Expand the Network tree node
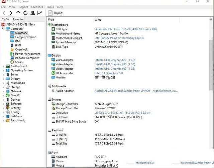 tap(3, 91)
